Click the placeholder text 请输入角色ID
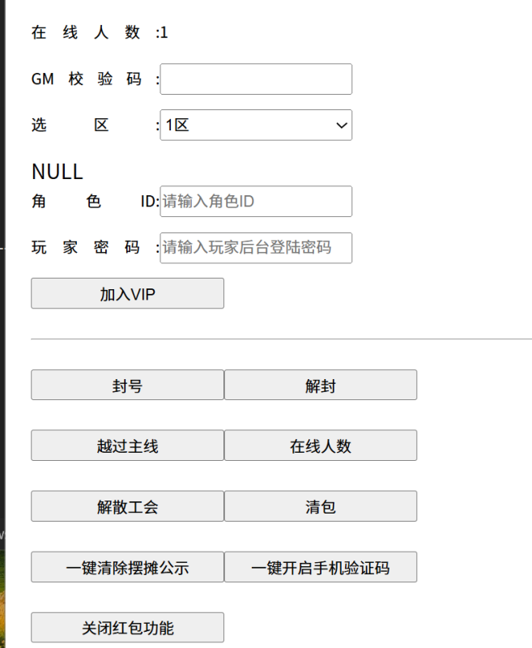 point(212,201)
